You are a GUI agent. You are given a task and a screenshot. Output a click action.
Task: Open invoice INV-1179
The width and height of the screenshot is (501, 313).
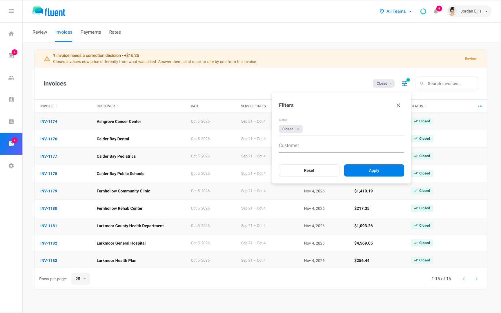click(49, 191)
